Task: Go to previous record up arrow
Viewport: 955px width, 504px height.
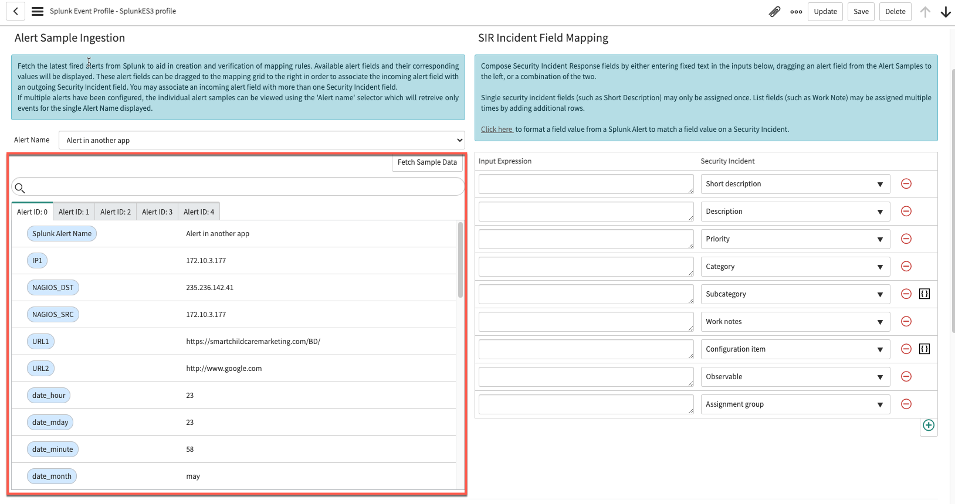Action: [x=925, y=12]
